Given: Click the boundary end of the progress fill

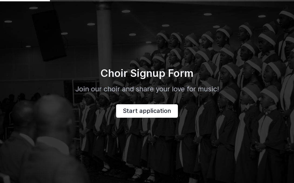Looking at the screenshot, I should 50,1.
